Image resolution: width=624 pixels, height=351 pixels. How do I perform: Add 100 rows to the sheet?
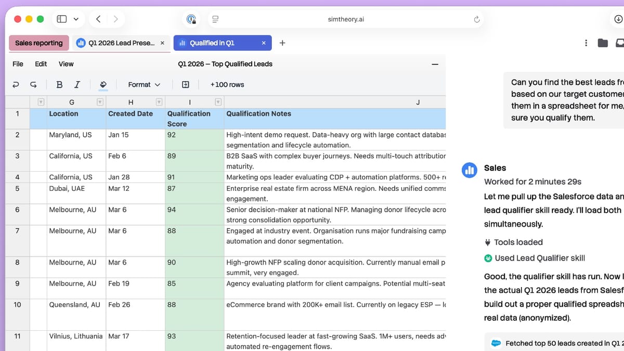pyautogui.click(x=227, y=85)
